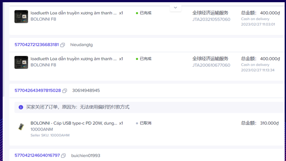Copy order number 577042643497815028
The height and width of the screenshot is (161, 286).
pos(64,91)
